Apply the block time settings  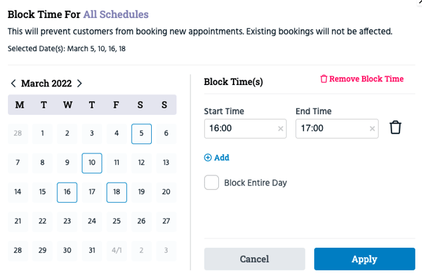(x=364, y=259)
